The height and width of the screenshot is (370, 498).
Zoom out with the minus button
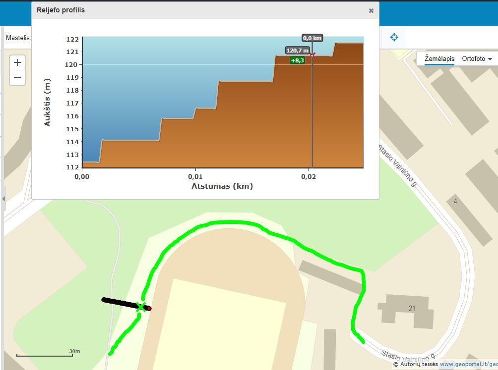pyautogui.click(x=17, y=78)
